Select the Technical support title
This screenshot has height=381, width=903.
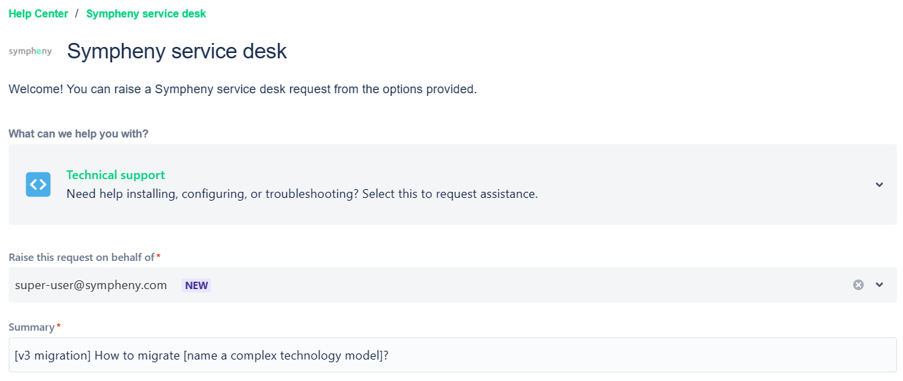pyautogui.click(x=115, y=175)
